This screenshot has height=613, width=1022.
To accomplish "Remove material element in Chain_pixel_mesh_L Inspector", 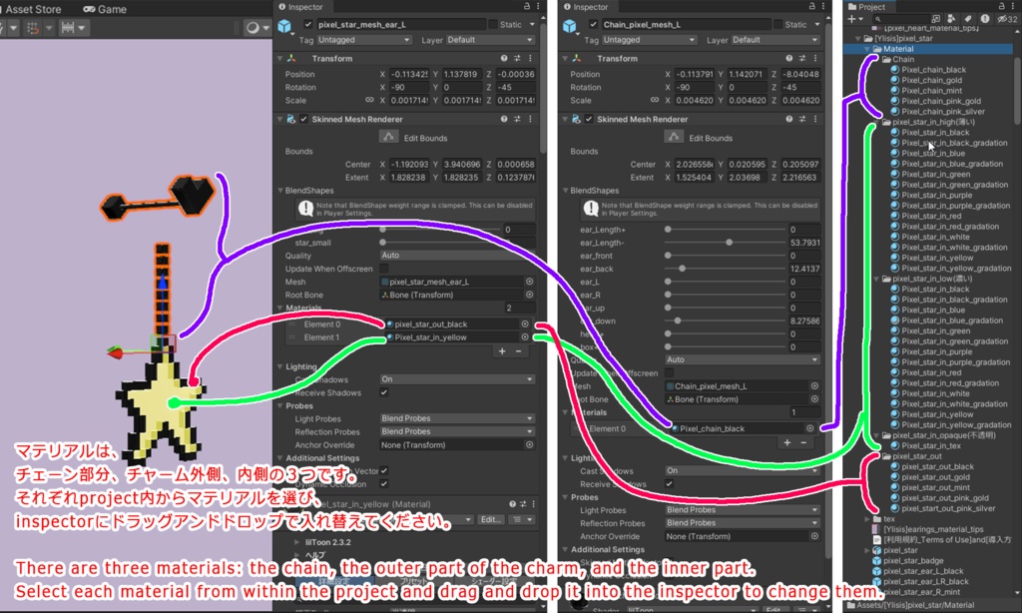I will [803, 442].
